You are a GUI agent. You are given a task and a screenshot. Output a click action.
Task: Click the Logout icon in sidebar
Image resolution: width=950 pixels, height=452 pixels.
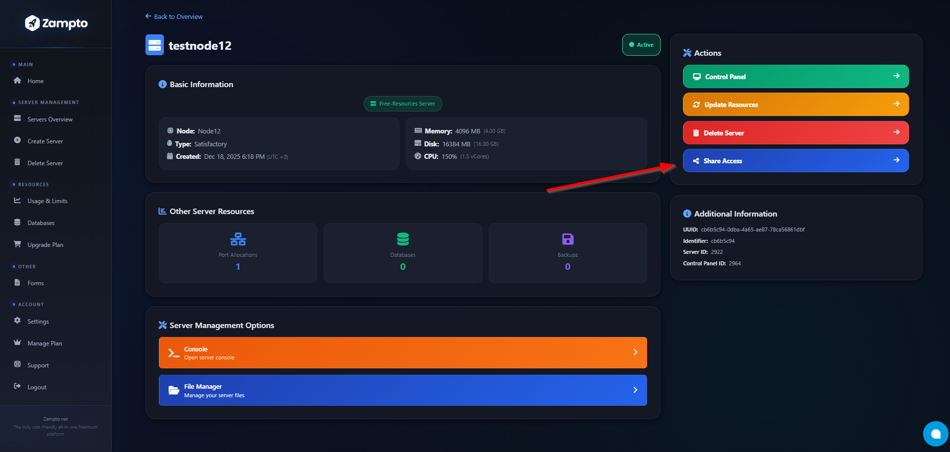(17, 387)
